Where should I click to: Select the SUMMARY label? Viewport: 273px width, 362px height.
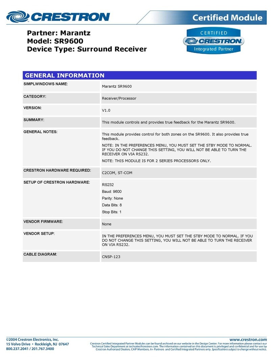tap(34, 120)
